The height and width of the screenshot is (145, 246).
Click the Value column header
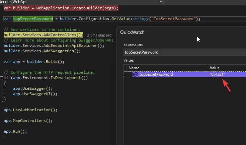pos(227,68)
